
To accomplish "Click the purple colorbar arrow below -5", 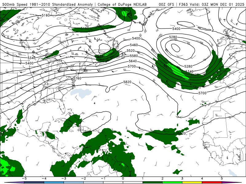I will [x=15, y=182].
